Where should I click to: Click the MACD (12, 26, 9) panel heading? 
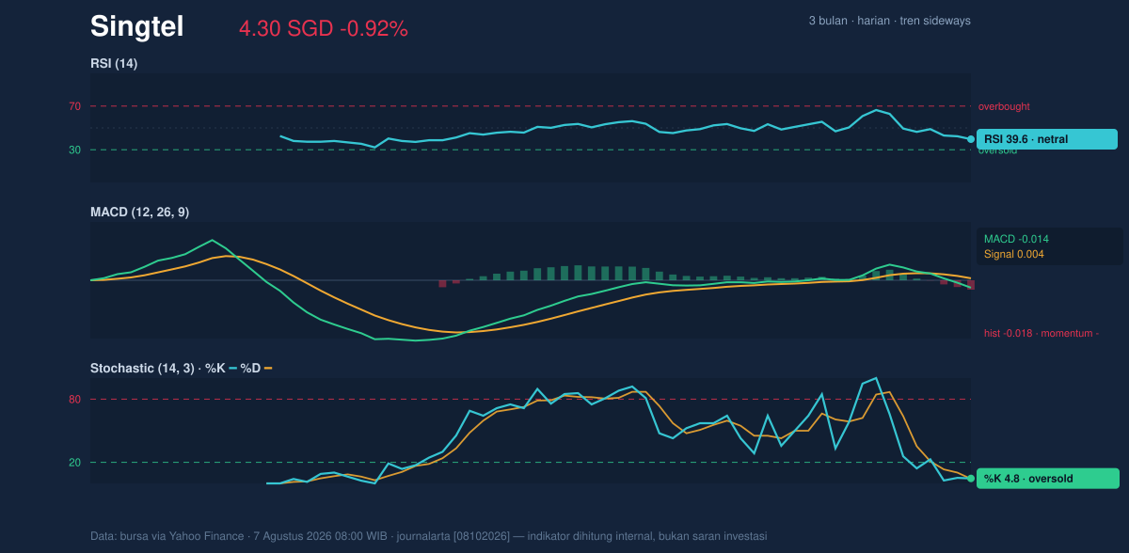tap(139, 213)
